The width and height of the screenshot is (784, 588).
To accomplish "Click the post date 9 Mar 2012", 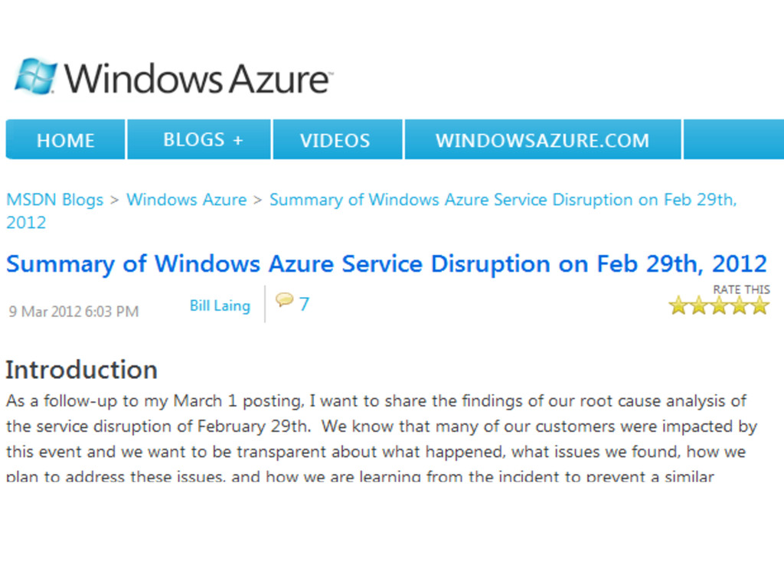I will pos(73,312).
